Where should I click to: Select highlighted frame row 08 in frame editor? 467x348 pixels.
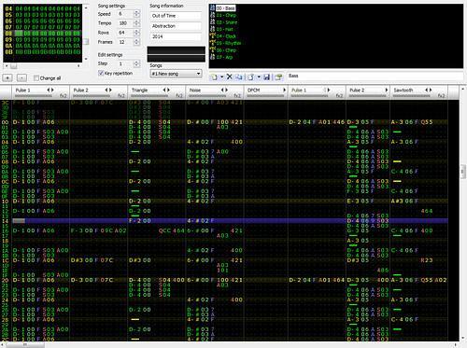pyautogui.click(x=43, y=34)
